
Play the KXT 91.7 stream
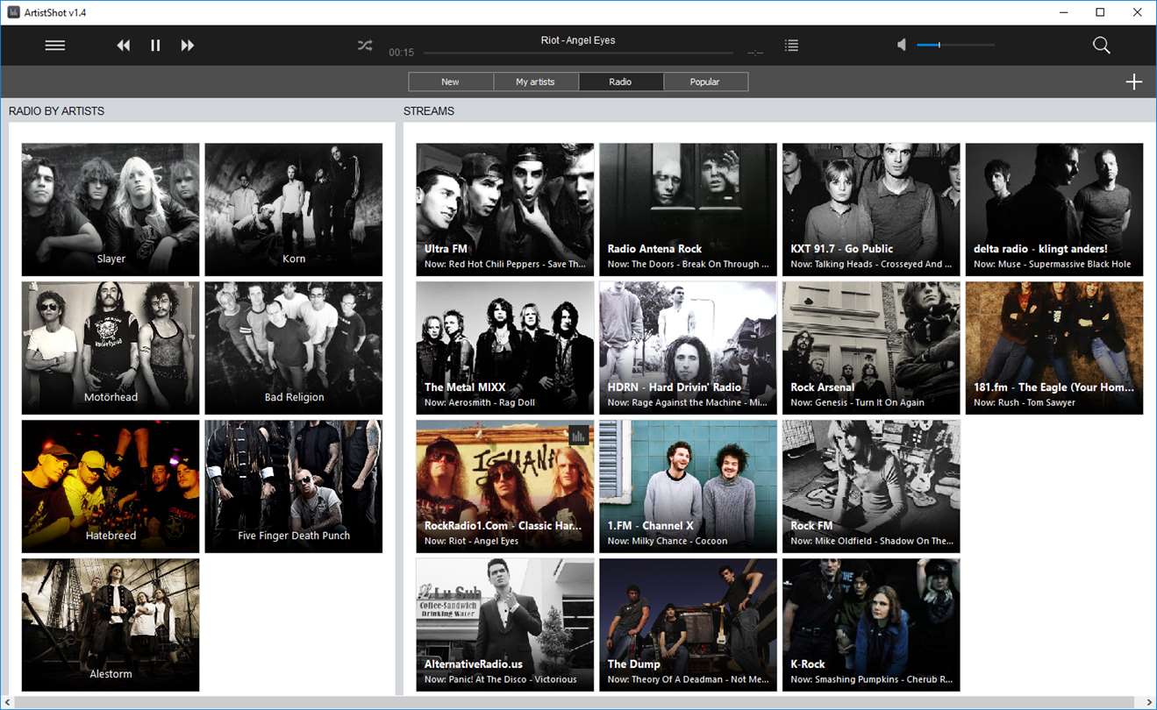click(871, 209)
